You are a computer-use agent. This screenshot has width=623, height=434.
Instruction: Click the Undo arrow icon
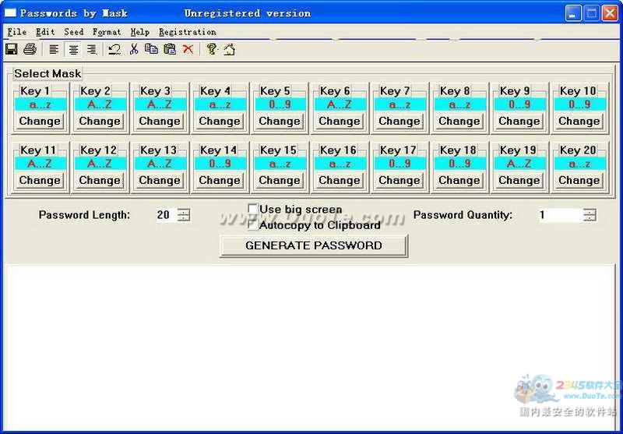114,49
